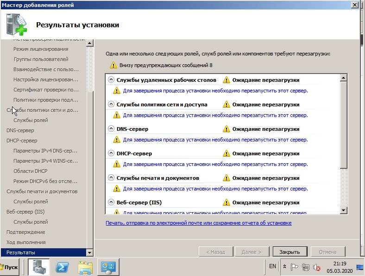Click status warning icon for Службы удаленных рабочих столов

pyautogui.click(x=226, y=80)
